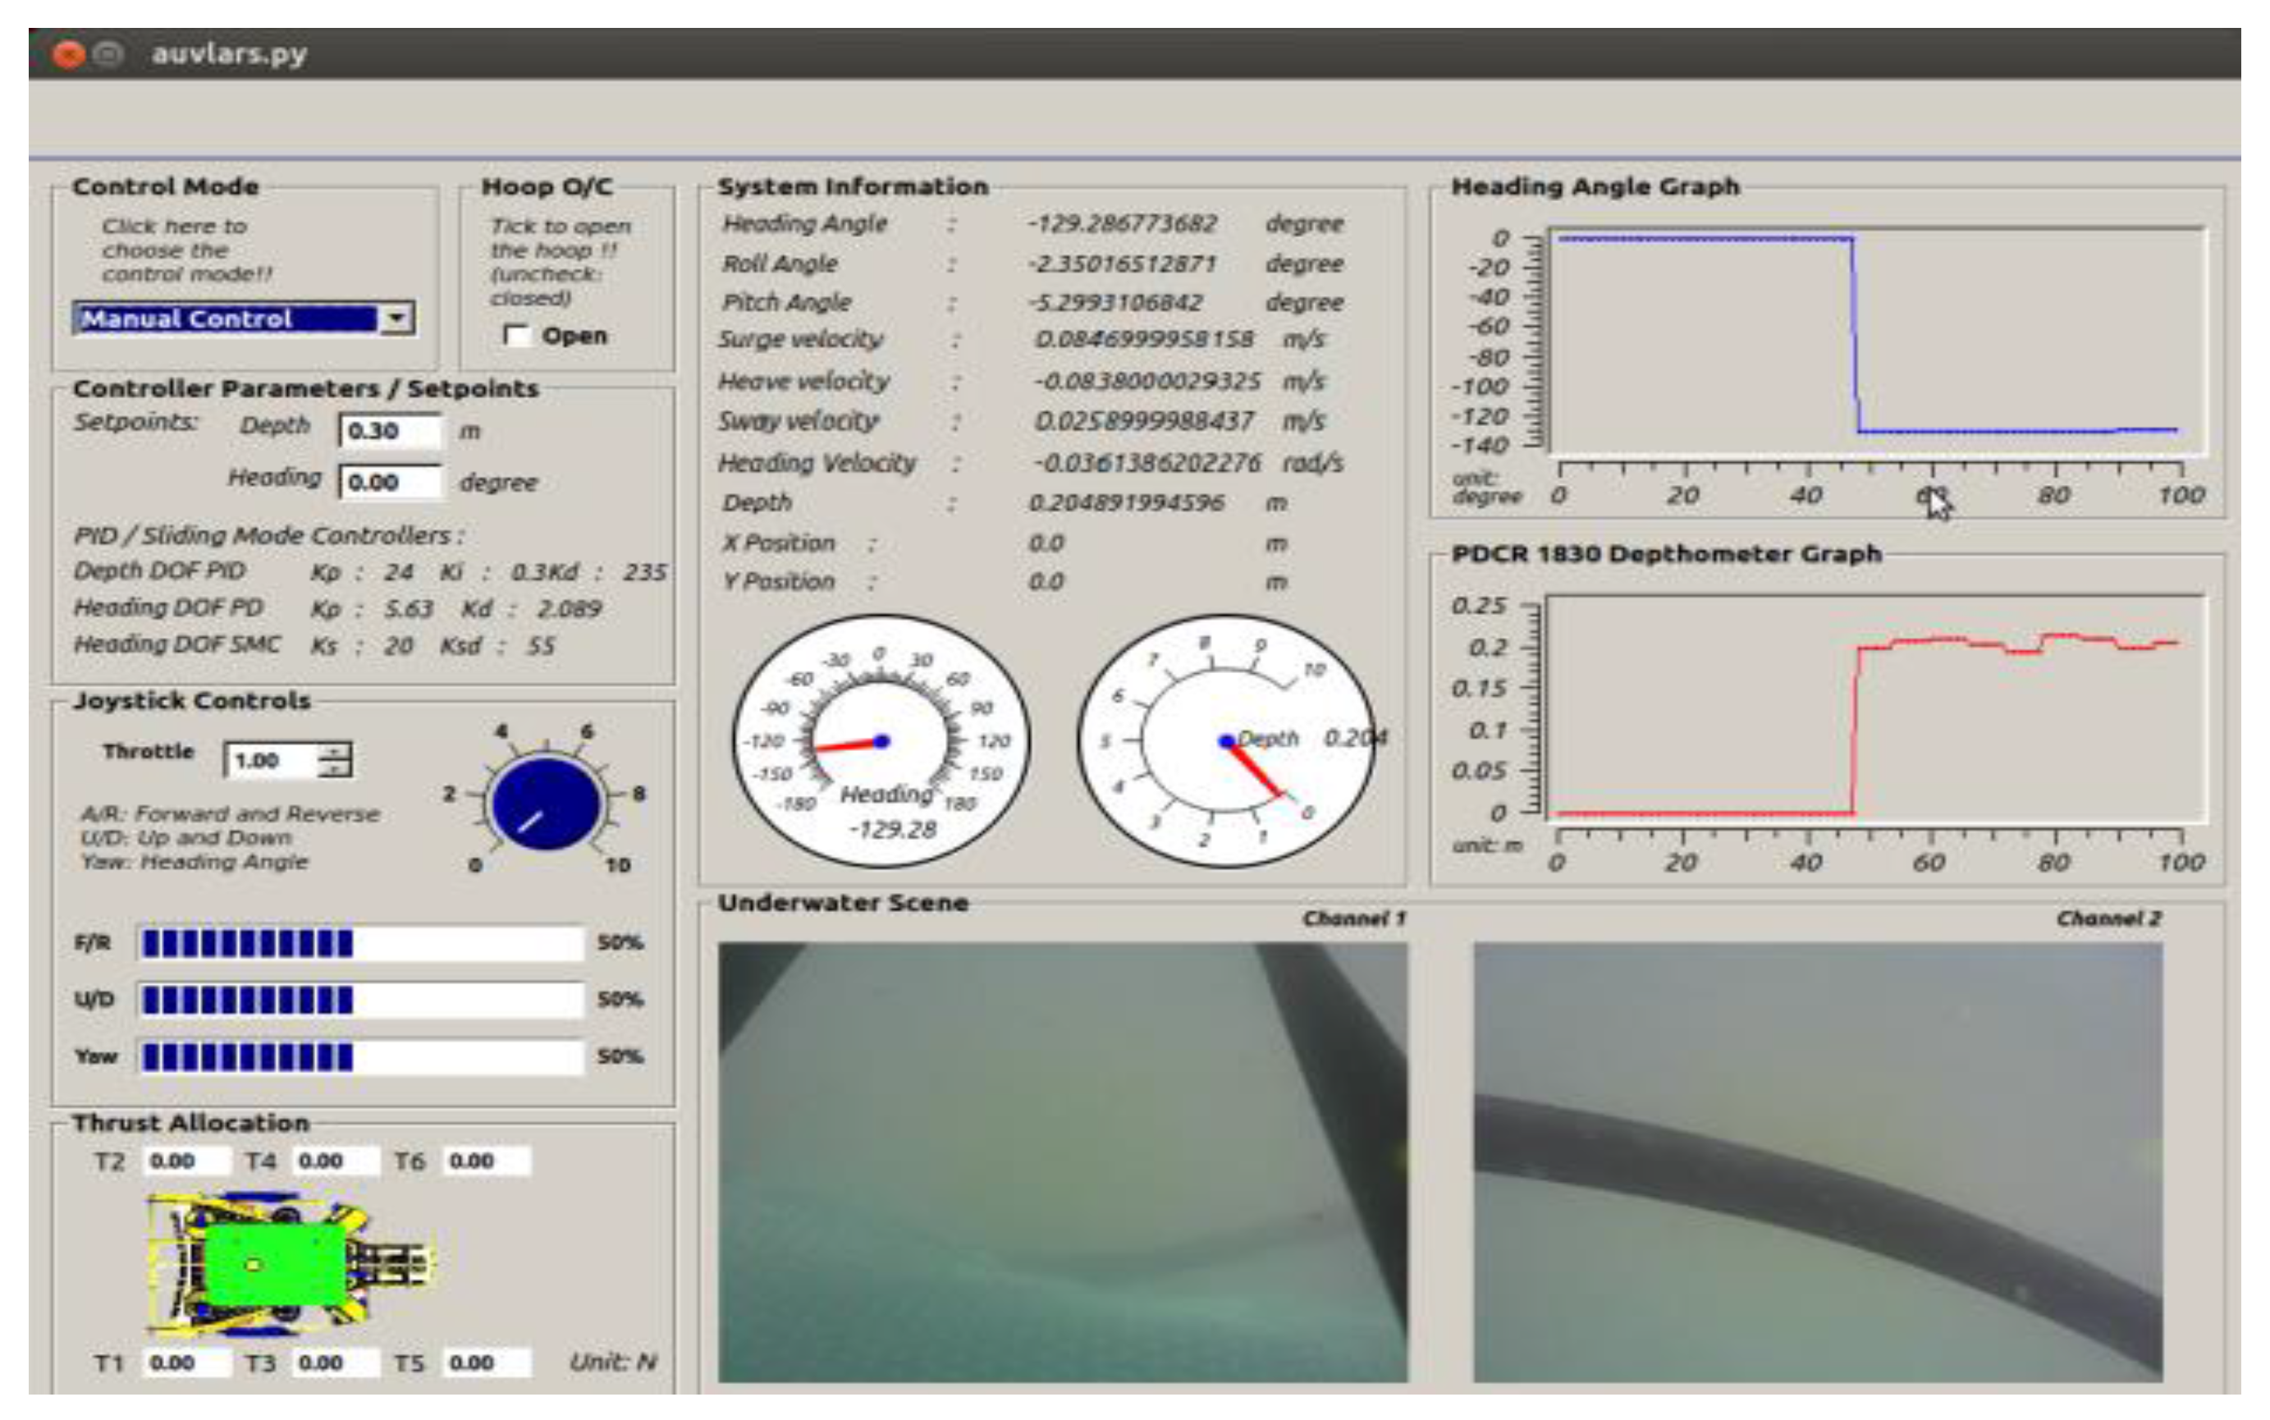
Task: Increase Throttle with the up stepper arrow
Action: pyautogui.click(x=334, y=751)
